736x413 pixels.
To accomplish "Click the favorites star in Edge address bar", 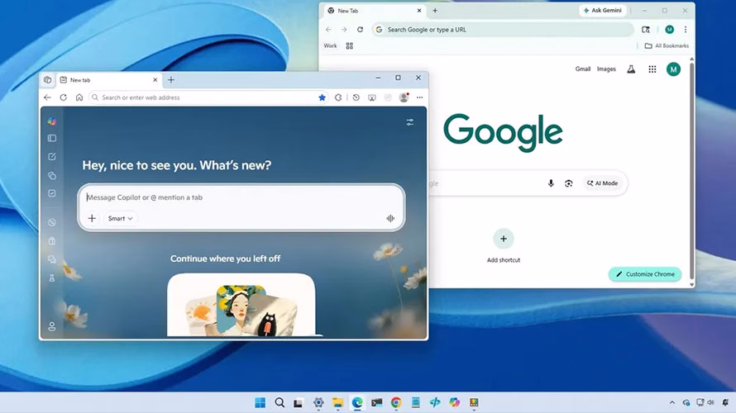I will click(x=322, y=97).
